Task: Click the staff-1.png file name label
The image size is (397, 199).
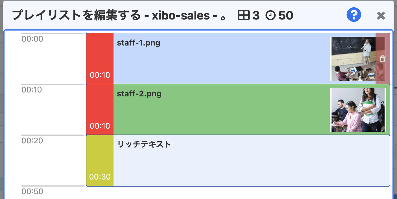Action: coord(139,43)
